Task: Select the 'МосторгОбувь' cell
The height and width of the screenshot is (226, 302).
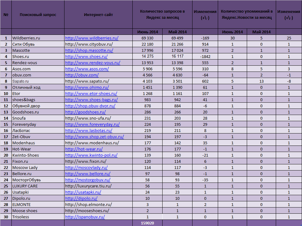Action: click(38, 179)
